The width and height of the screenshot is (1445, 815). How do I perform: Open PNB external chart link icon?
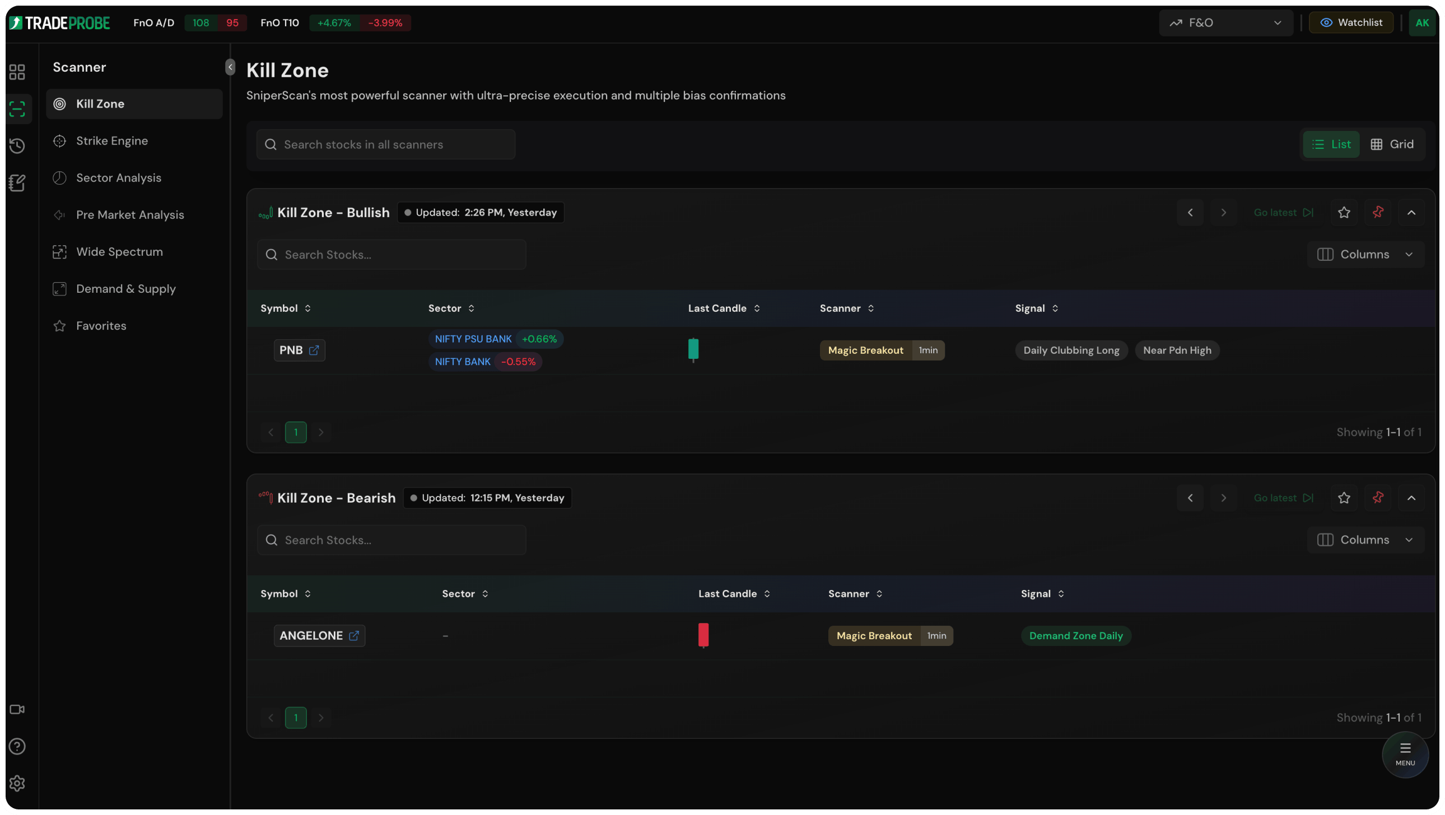click(314, 350)
